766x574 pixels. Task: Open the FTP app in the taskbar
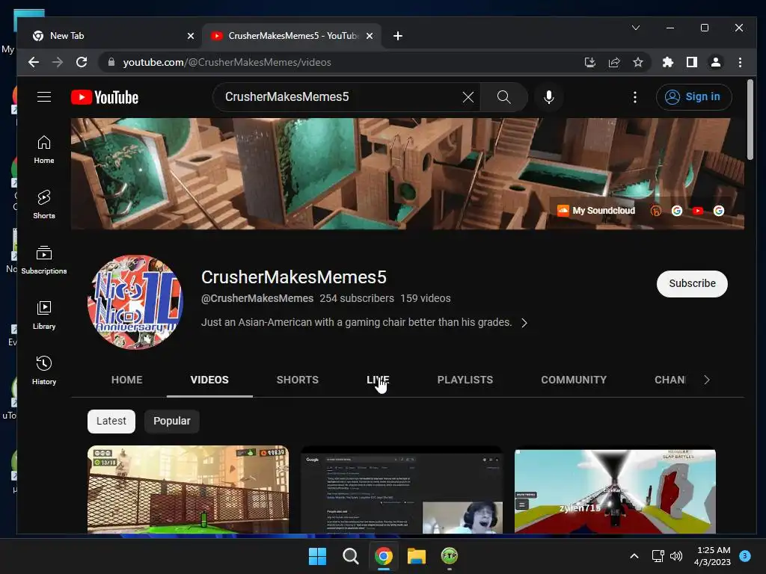(x=450, y=556)
